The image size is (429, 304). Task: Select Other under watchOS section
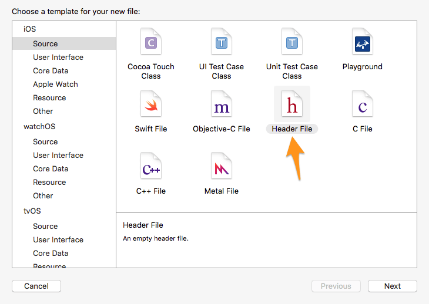click(x=43, y=196)
